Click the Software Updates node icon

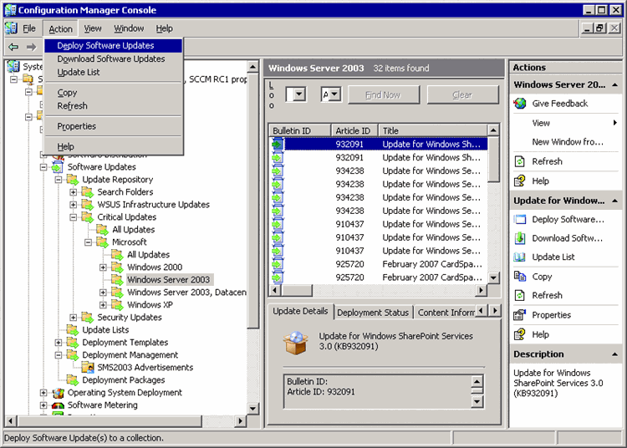click(58, 167)
